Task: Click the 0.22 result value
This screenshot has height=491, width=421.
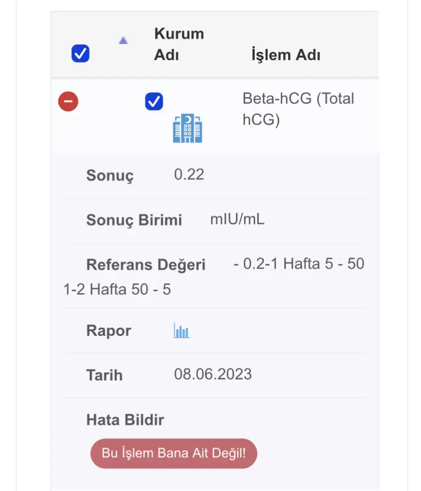Action: pyautogui.click(x=189, y=175)
